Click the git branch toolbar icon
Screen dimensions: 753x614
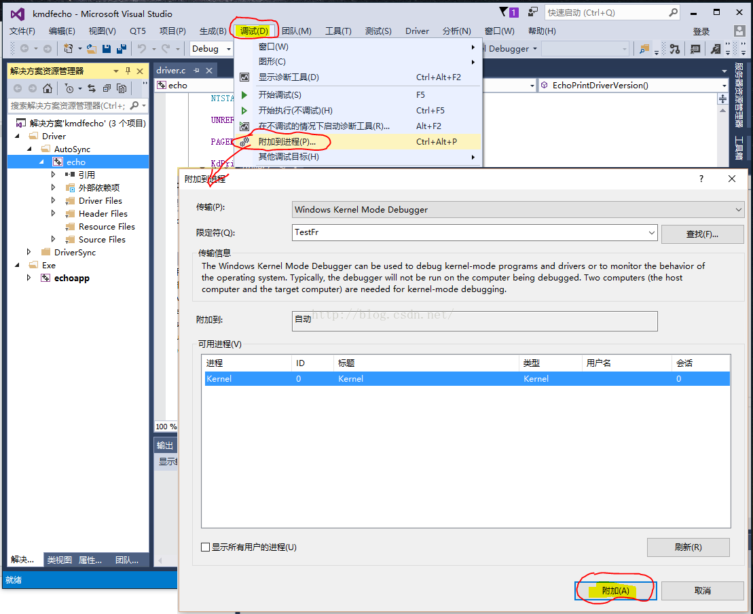coord(675,48)
